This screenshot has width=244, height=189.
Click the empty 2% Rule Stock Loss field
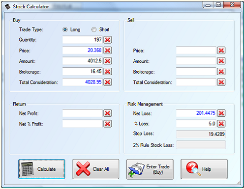point(201,145)
